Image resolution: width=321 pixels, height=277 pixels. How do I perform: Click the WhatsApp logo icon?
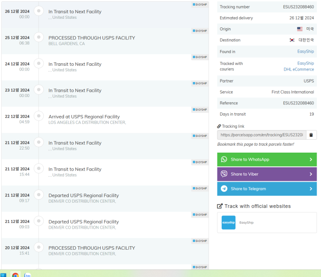224,159
